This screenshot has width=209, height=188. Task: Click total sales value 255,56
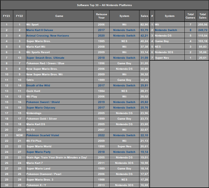(203, 24)
